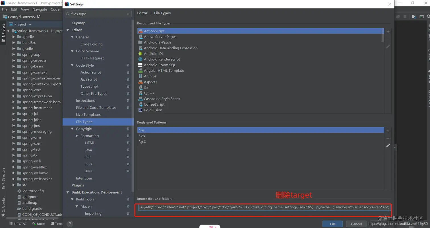This screenshot has width=430, height=228.
Task: Add a new recognized file type
Action: (x=388, y=32)
